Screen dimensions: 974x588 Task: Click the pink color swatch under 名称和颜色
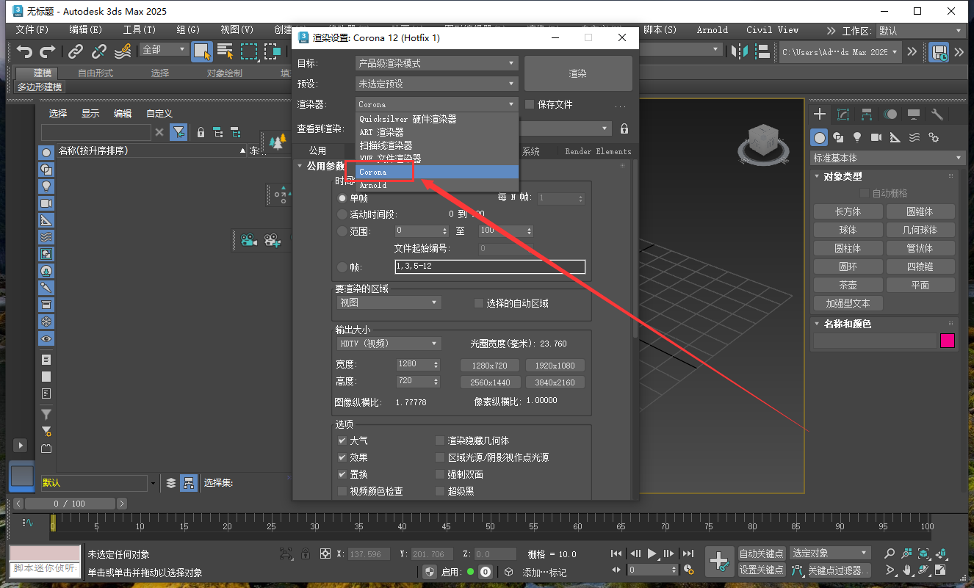coord(948,340)
